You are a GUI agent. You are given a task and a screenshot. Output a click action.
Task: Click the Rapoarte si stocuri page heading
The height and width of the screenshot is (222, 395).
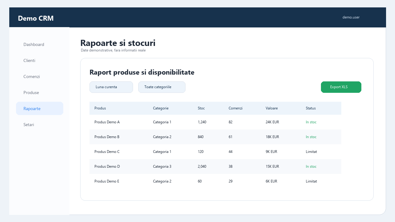[x=118, y=43]
